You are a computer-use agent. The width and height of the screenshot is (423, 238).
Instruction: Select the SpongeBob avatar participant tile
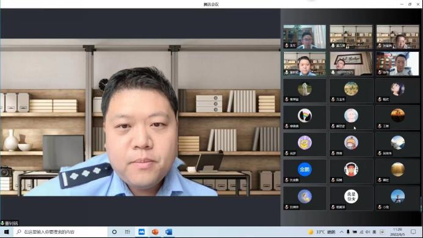[x=305, y=145]
